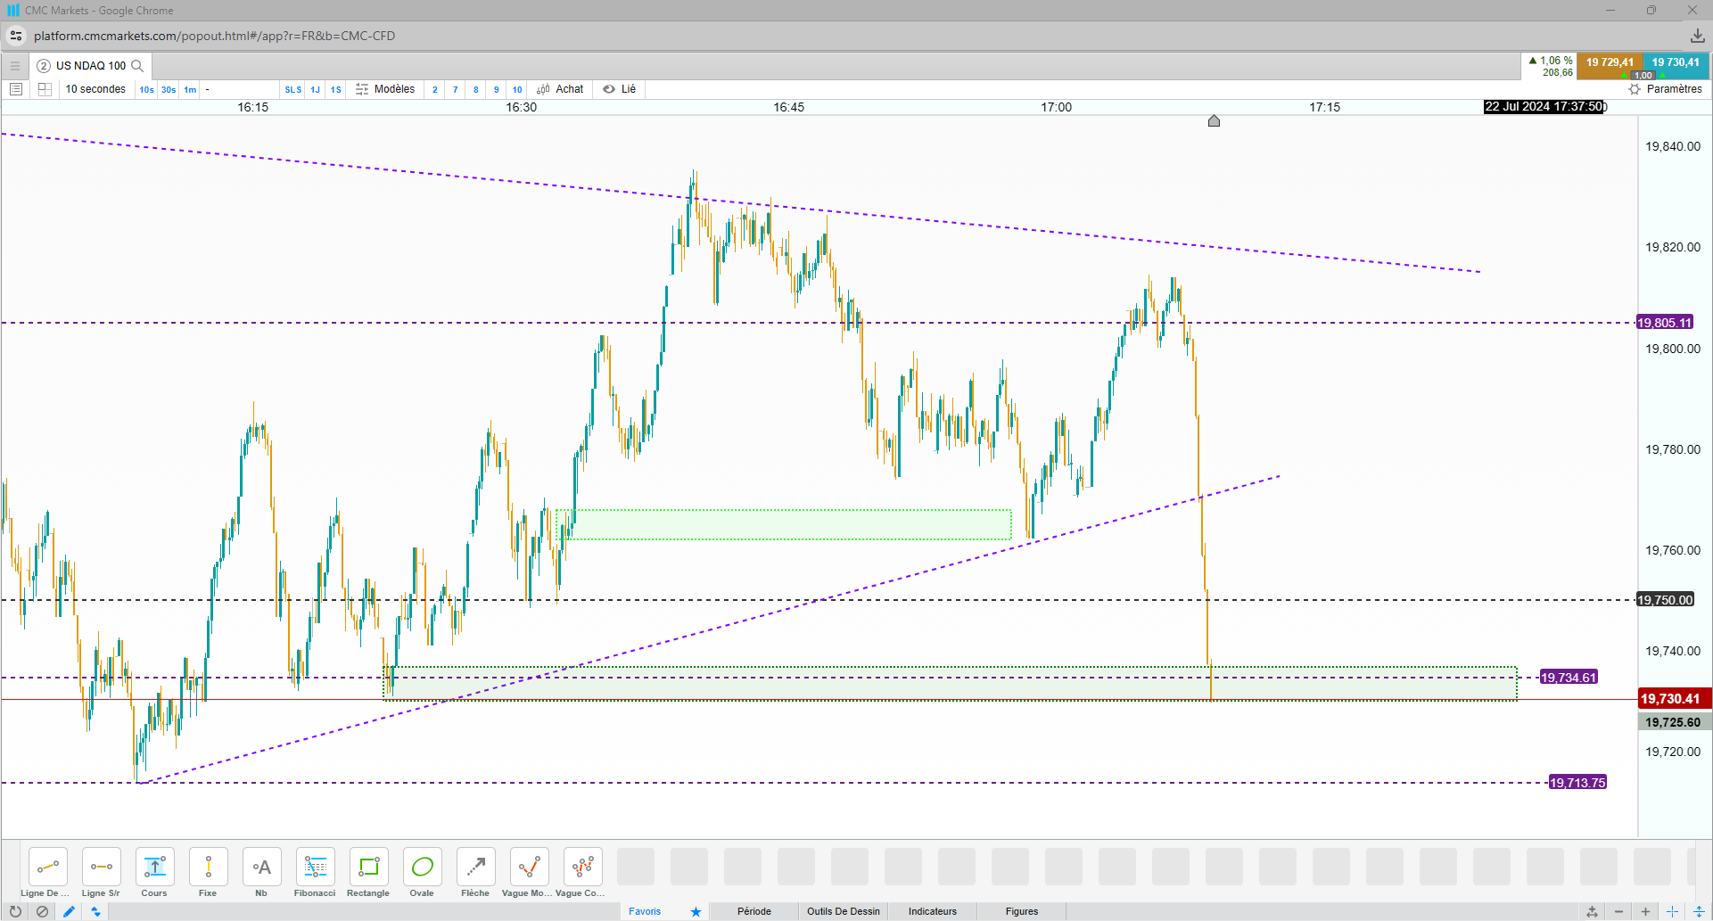Toggle the blue pencil drawing mode

point(69,911)
